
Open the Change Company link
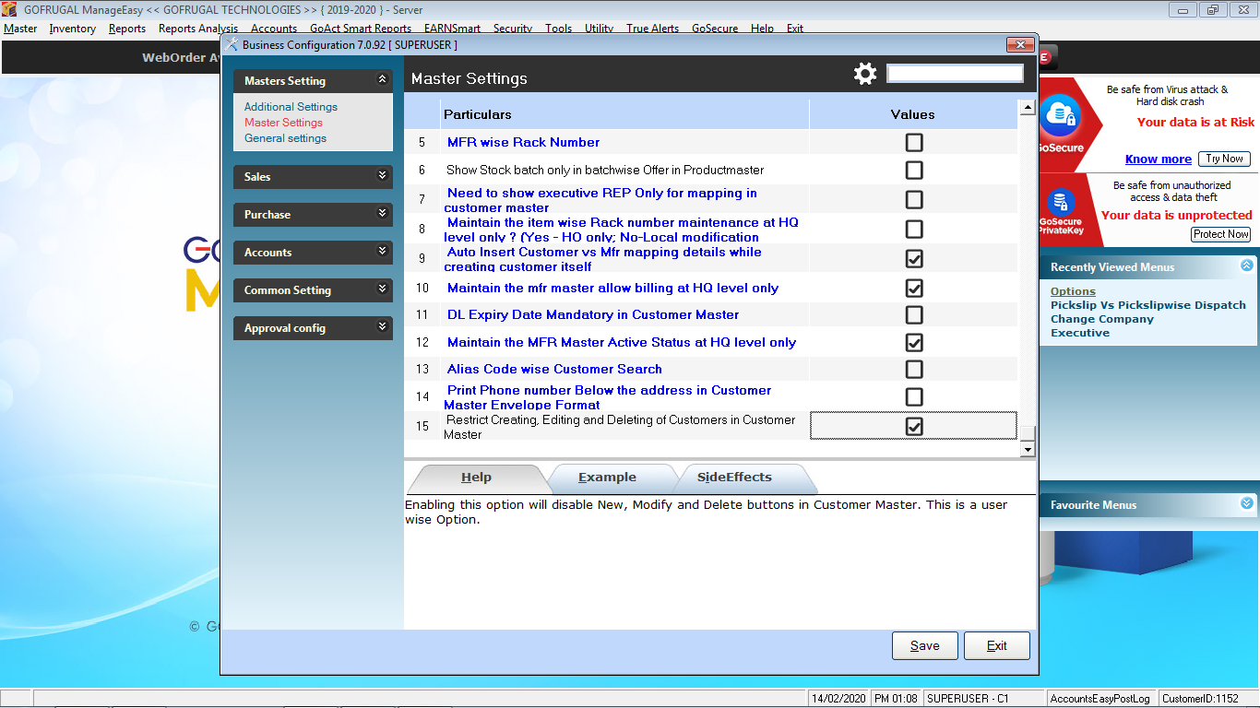(1102, 319)
